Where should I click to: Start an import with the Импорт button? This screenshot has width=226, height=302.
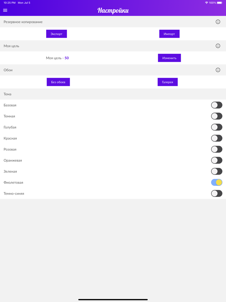coord(169,33)
